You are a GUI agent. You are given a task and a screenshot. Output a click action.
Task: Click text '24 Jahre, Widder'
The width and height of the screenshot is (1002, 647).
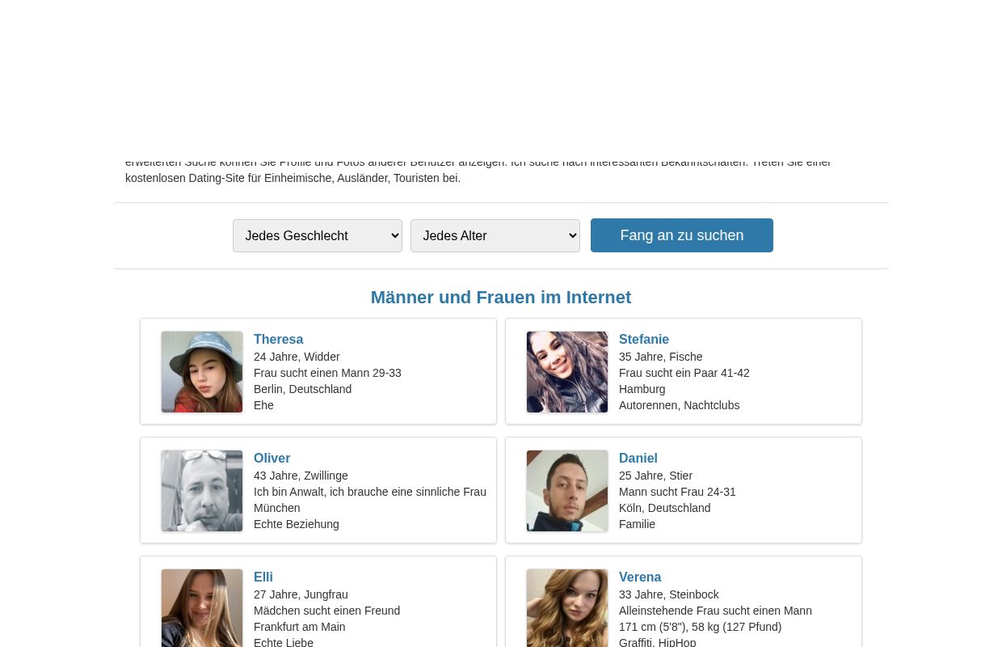click(x=297, y=357)
